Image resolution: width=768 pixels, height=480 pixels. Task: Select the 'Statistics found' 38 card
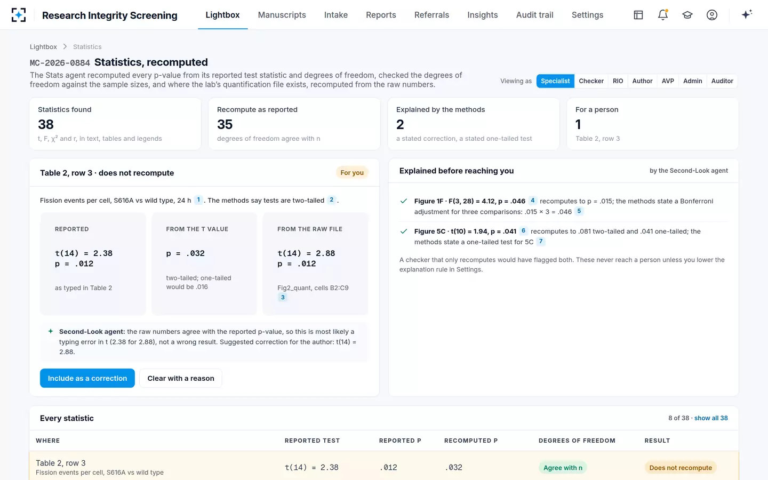tap(115, 124)
